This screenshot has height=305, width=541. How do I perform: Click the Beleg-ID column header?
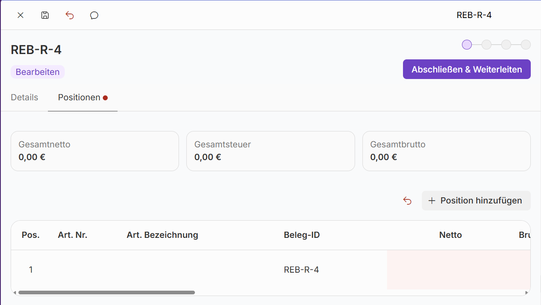[x=302, y=235]
